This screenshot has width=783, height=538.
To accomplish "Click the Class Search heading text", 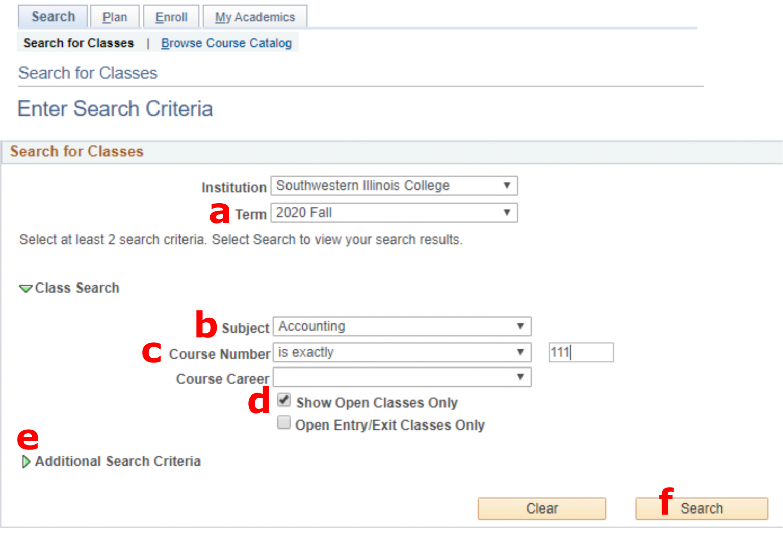I will pyautogui.click(x=77, y=288).
